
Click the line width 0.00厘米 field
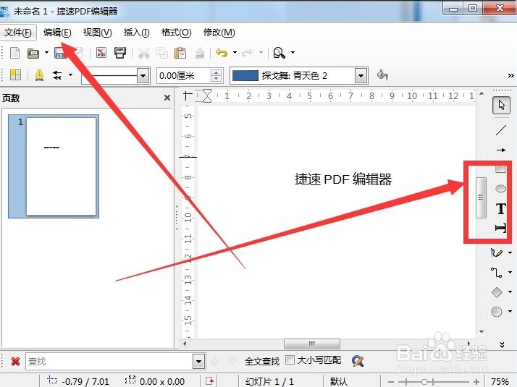(184, 76)
